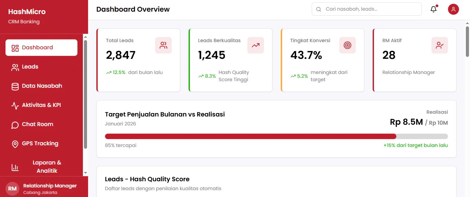The width and height of the screenshot is (470, 197).
Task: Open Leads in the sidebar
Action: pyautogui.click(x=41, y=67)
